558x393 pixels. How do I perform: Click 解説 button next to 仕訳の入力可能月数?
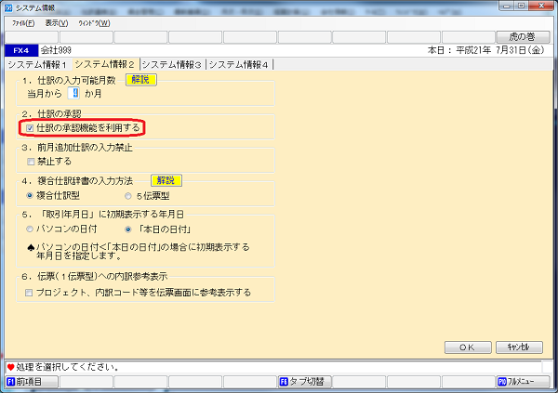141,80
